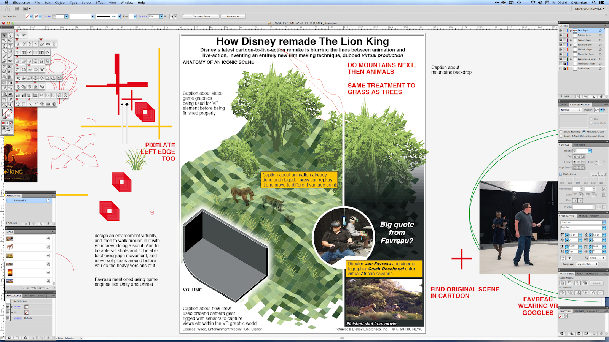Viewport: 609px width, 342px height.
Task: Hide the Text layer
Action: point(560,30)
